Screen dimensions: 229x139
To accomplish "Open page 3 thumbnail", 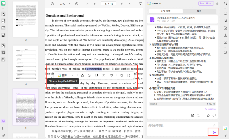I will 26,19.
